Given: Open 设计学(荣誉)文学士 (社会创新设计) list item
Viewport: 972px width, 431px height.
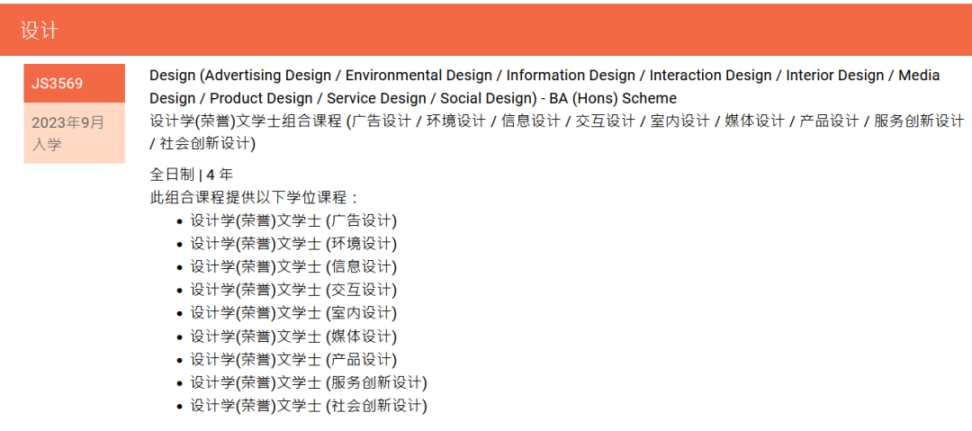Looking at the screenshot, I should click(308, 407).
